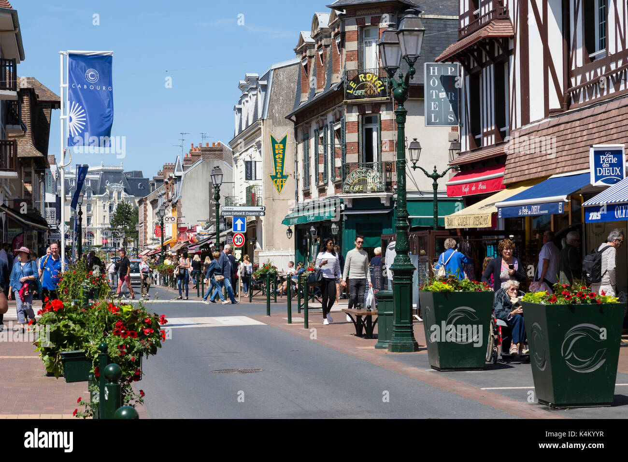Click the vertical HÔTEL de PARIS sign

442,94
